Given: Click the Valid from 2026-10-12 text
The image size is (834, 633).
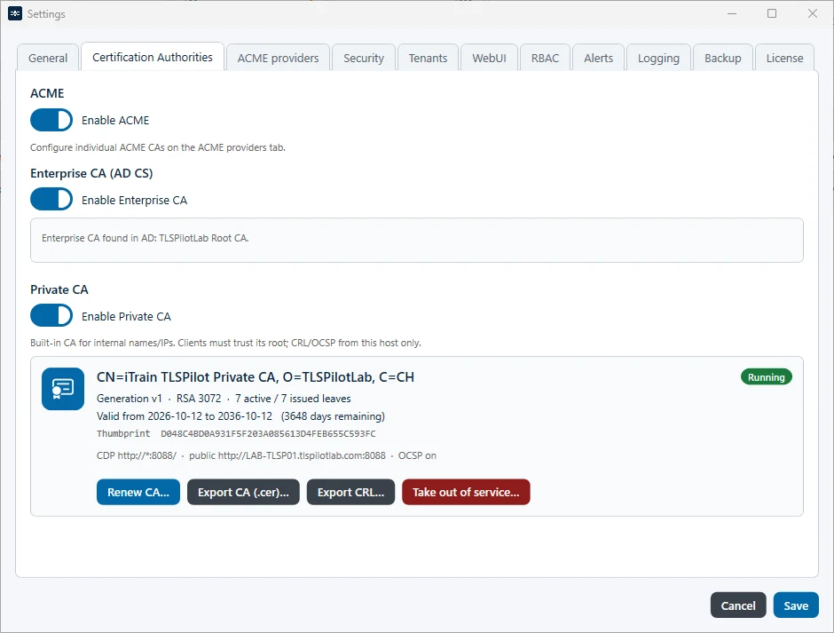Looking at the screenshot, I should (184, 416).
